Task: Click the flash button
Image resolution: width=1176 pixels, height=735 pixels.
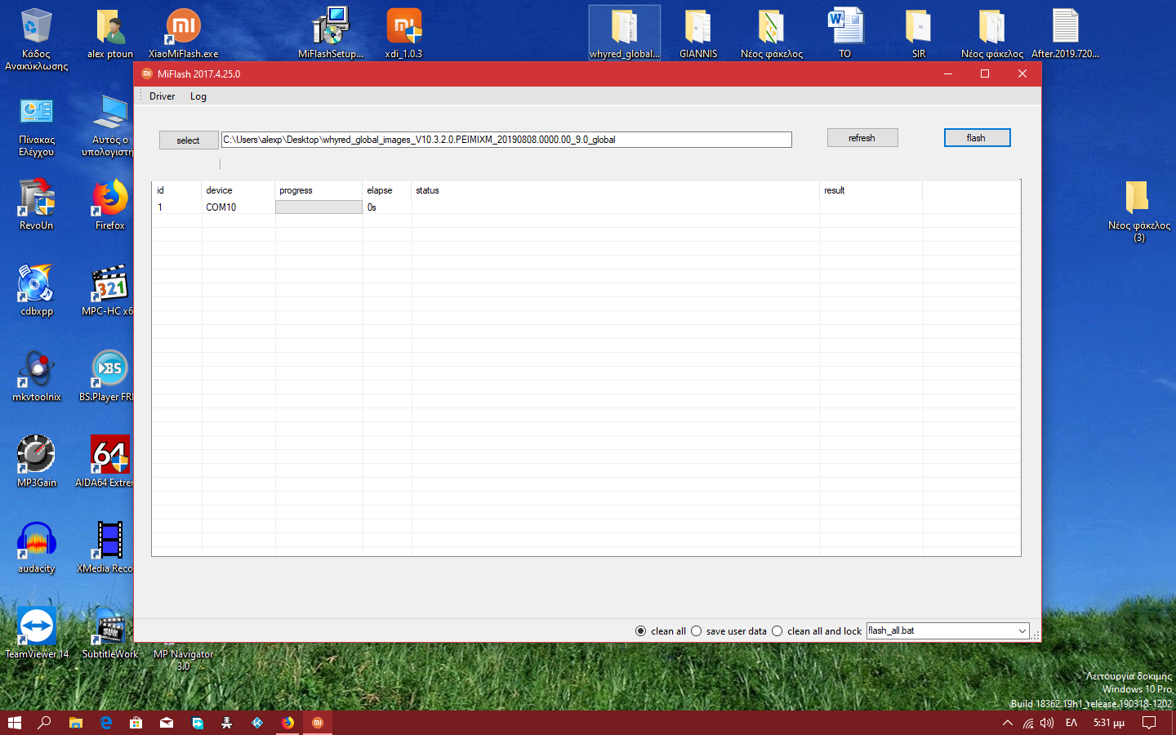Action: (977, 138)
